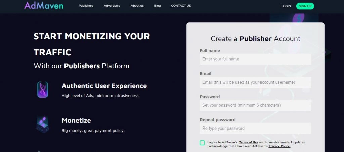Go to About us page

point(137,6)
